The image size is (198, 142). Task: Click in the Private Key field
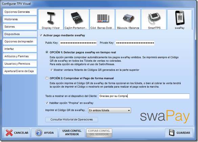click(135, 43)
